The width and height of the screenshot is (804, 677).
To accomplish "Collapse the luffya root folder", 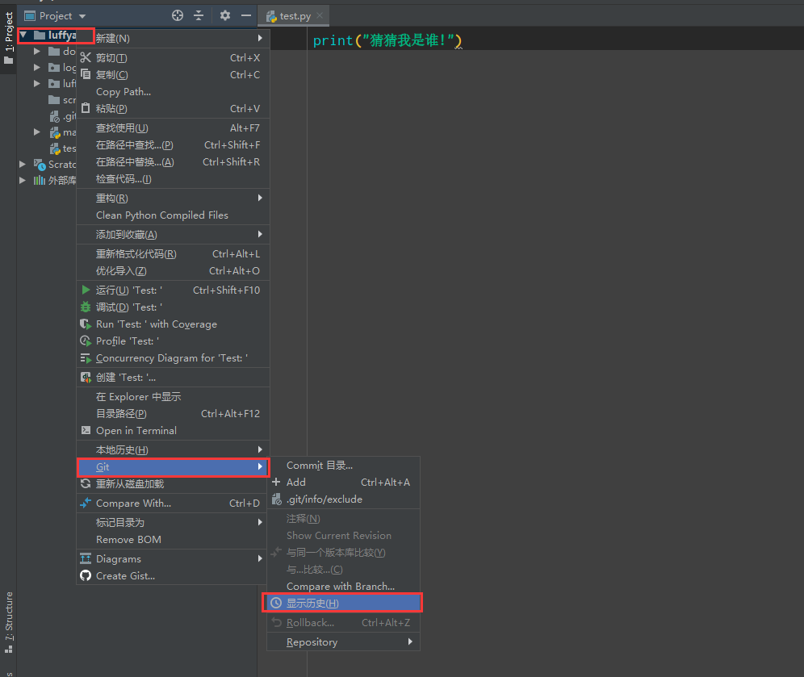I will click(x=23, y=35).
